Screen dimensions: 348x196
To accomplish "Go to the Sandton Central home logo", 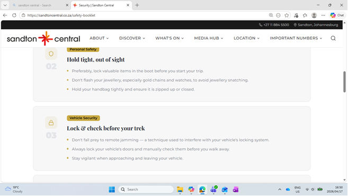I will (43, 38).
